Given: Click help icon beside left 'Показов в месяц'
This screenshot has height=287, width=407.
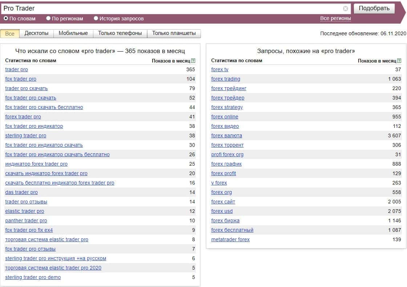Looking at the screenshot, I should (x=193, y=61).
